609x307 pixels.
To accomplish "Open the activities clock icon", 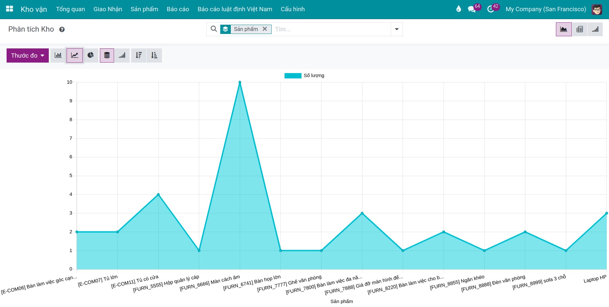I will 491,9.
